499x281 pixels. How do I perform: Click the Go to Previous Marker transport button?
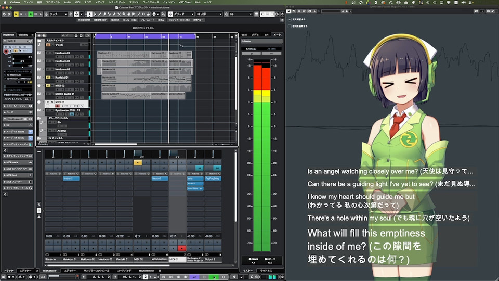[x=164, y=277]
